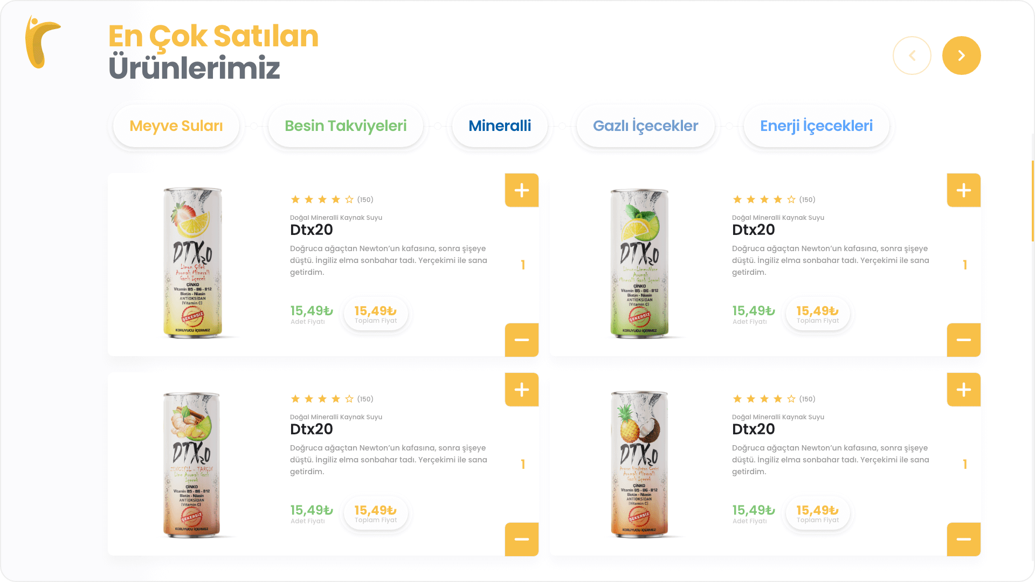The width and height of the screenshot is (1035, 582).
Task: Open the Mineralli category
Action: pos(500,126)
